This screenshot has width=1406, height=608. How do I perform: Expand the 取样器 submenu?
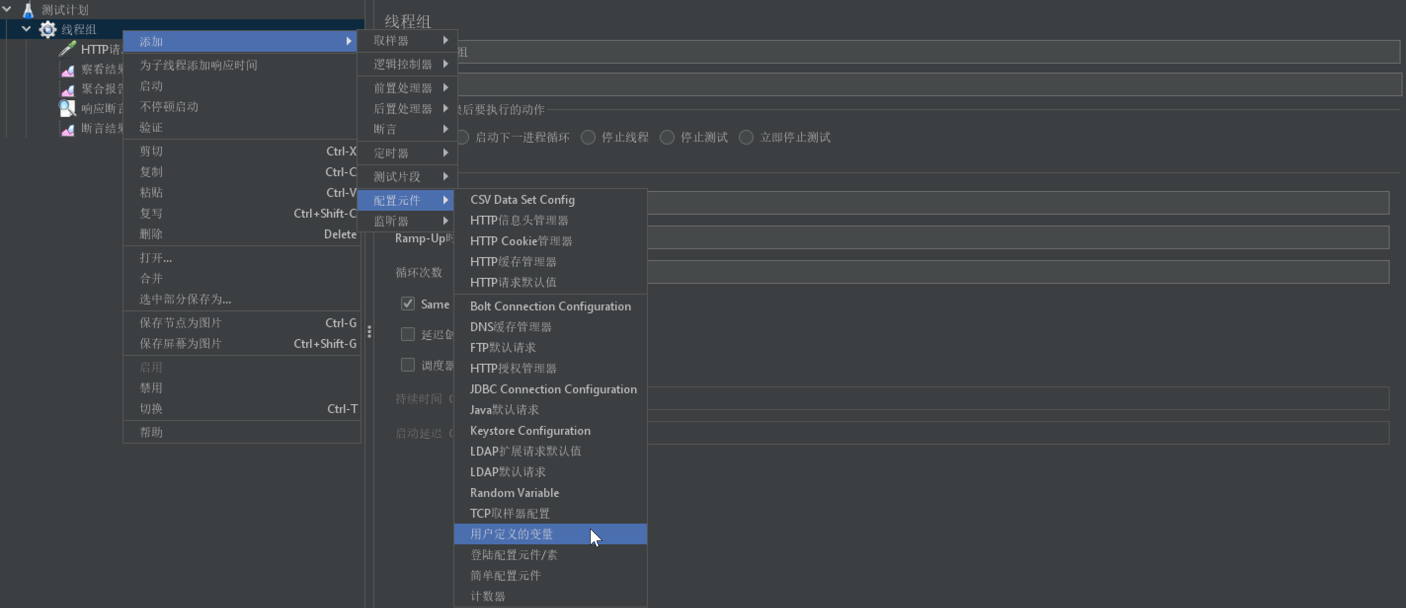pyautogui.click(x=409, y=41)
